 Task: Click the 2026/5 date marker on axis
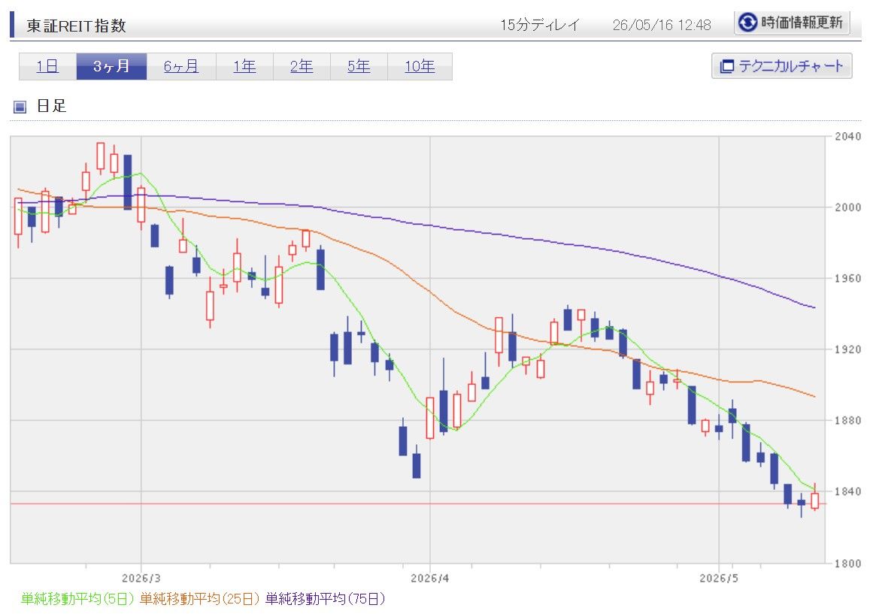[718, 578]
